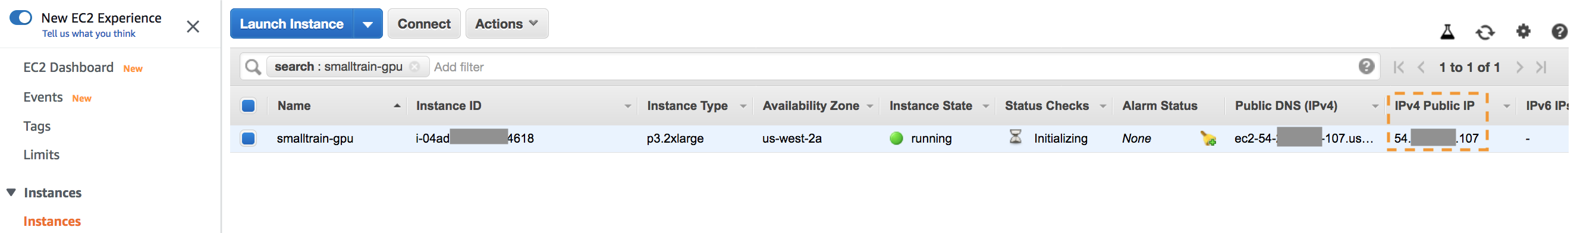Open the Launch Instance dropdown arrow

click(367, 24)
